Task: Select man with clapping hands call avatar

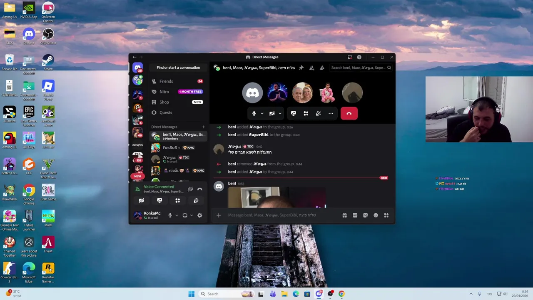Action: 277,92
